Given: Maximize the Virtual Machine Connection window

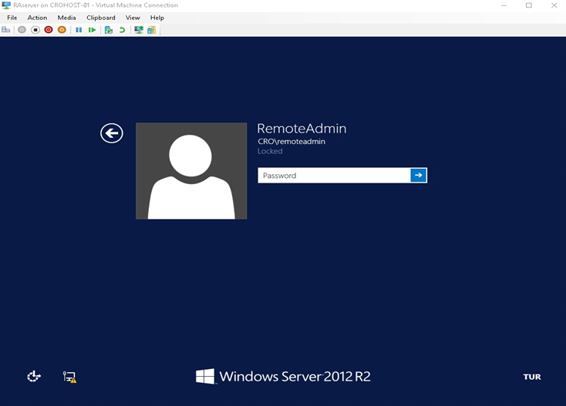Looking at the screenshot, I should coord(529,5).
